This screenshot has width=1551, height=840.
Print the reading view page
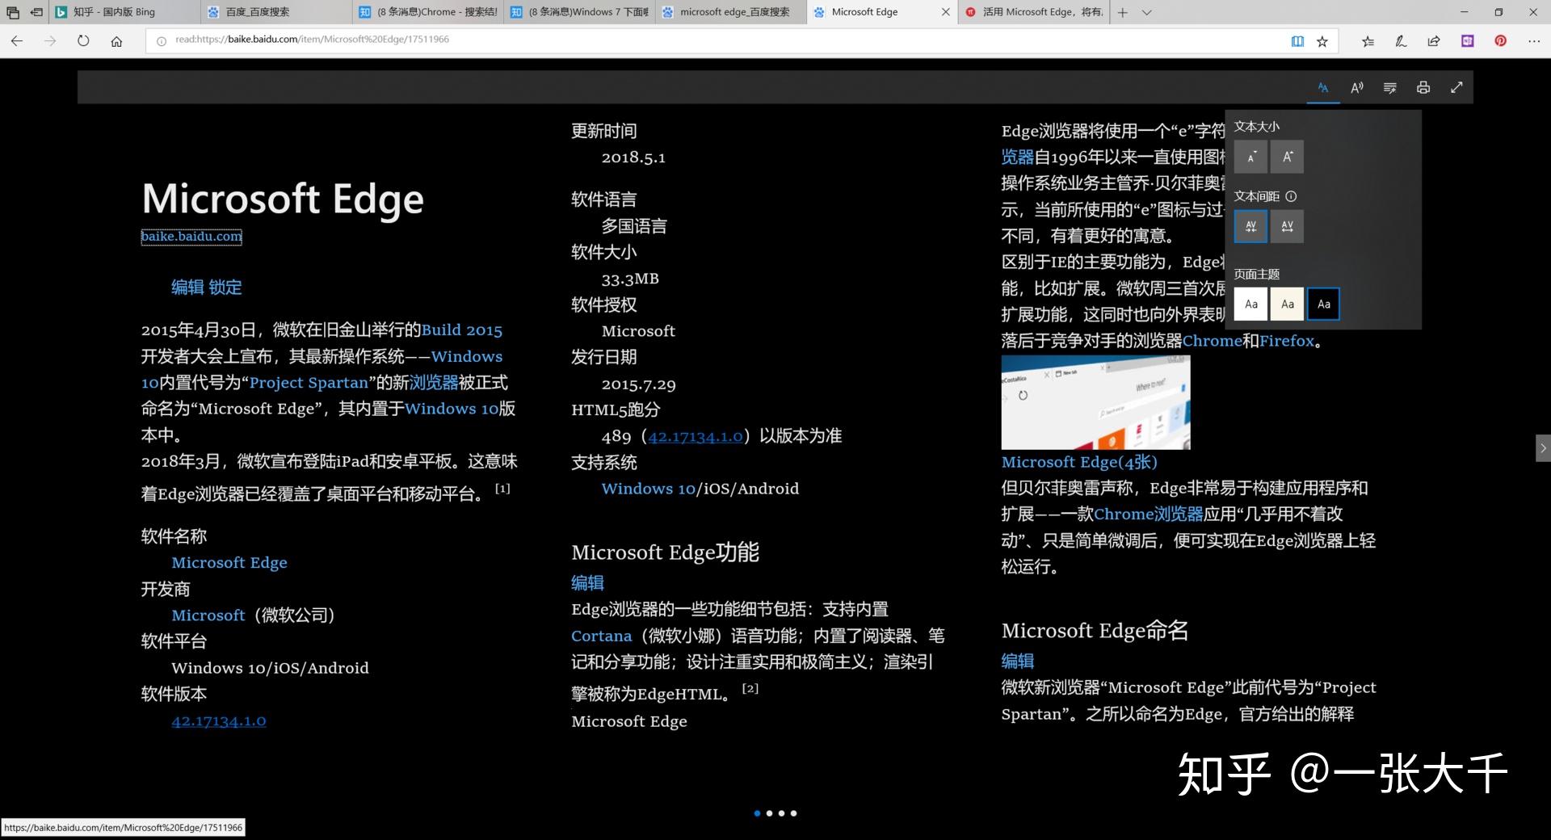1423,87
